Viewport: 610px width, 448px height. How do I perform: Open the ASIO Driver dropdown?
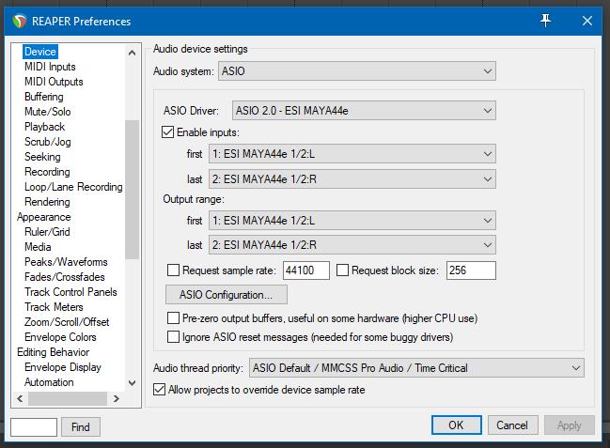pos(364,111)
